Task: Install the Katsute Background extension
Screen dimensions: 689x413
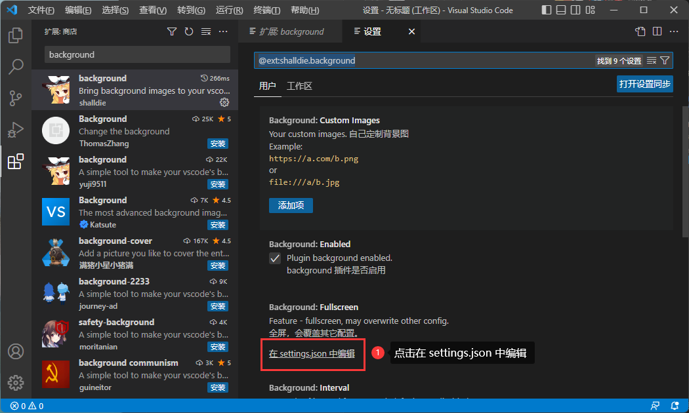Action: pos(218,225)
